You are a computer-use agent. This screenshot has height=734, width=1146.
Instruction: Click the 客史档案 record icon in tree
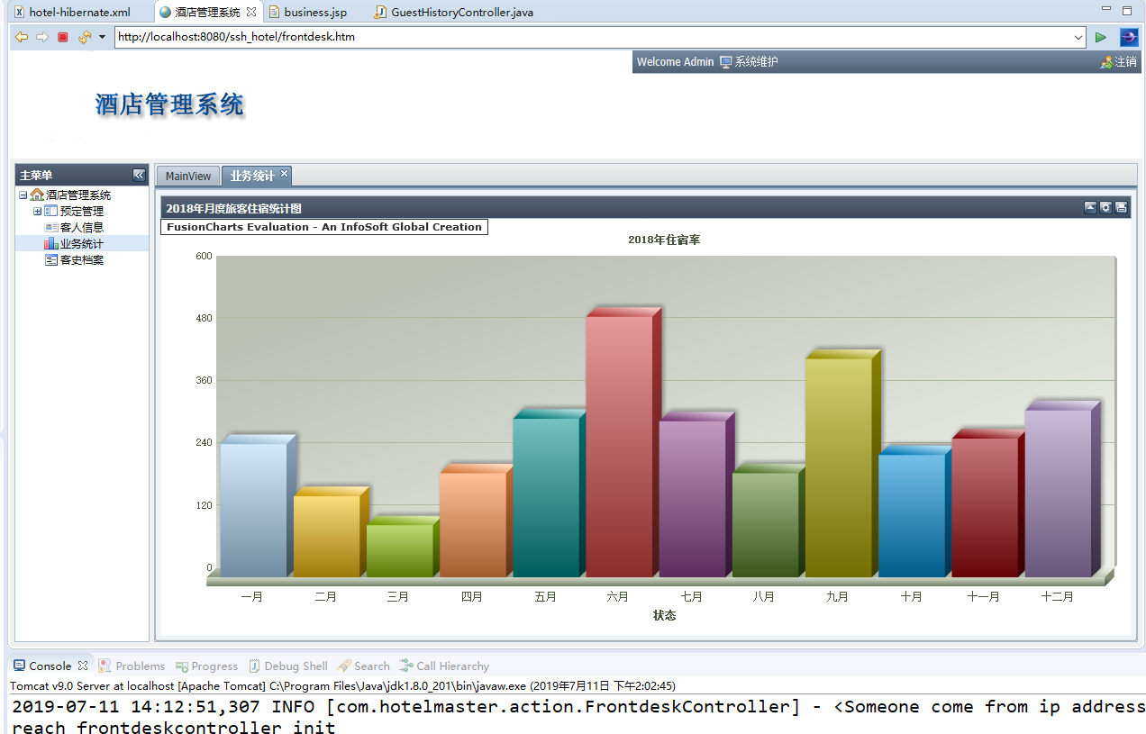[51, 260]
